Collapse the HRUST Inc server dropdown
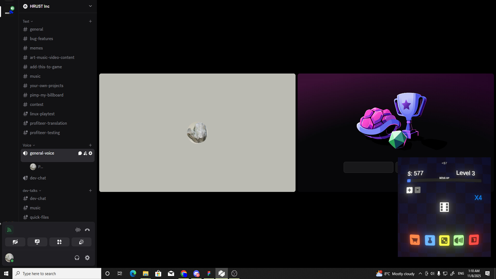 pyautogui.click(x=90, y=6)
